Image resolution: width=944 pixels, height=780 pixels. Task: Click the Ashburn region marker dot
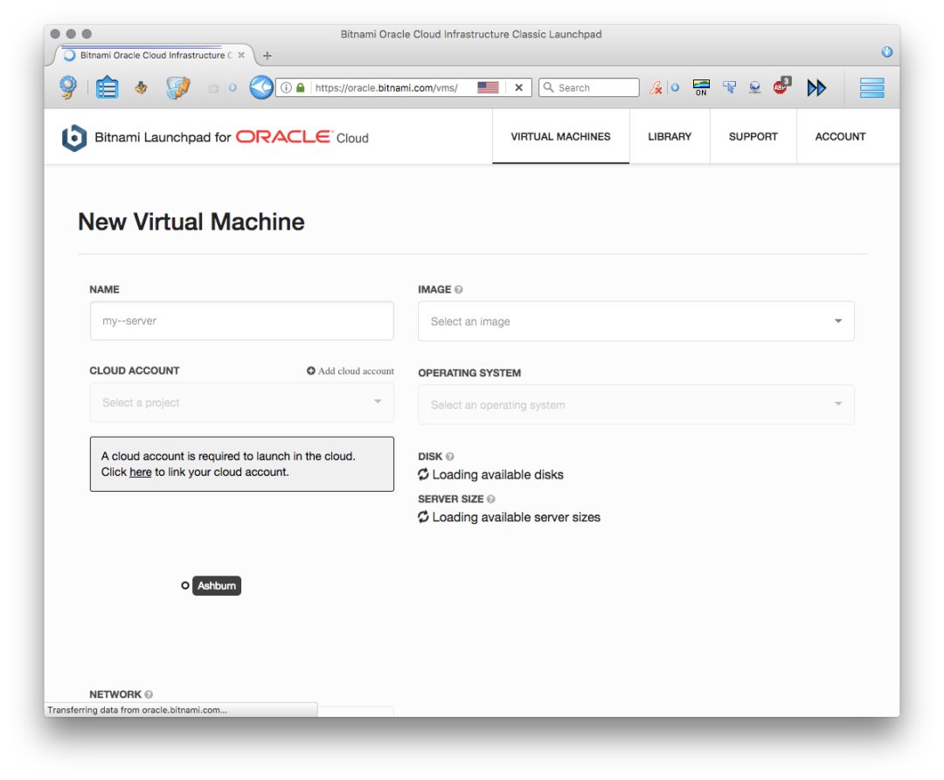185,585
